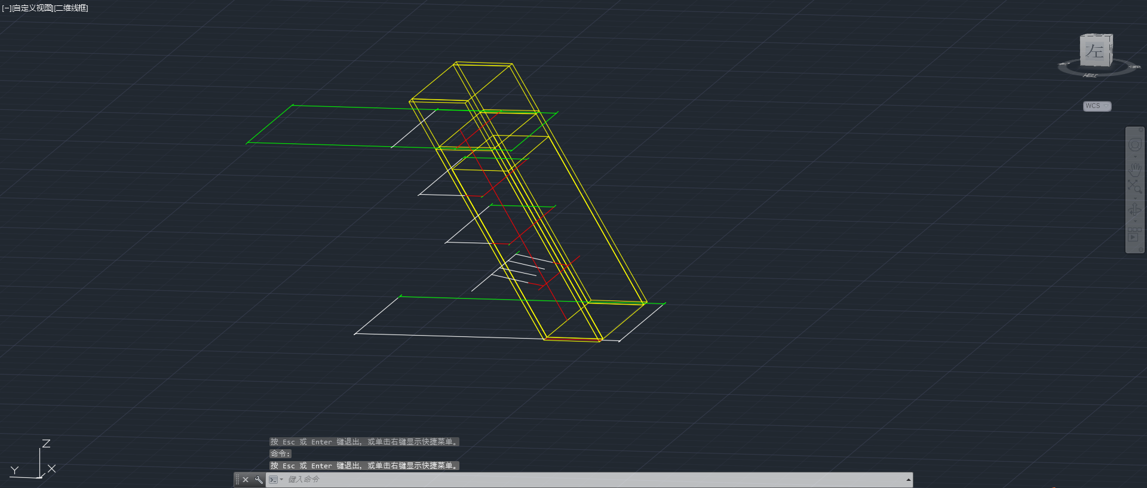The width and height of the screenshot is (1147, 488).
Task: Open the WCS coordinate system dropdown
Action: [1097, 106]
